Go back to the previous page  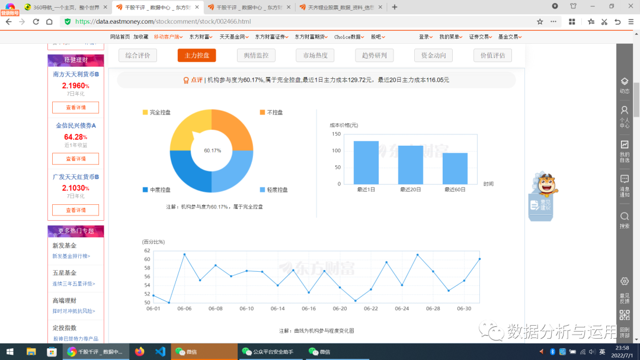8,21
